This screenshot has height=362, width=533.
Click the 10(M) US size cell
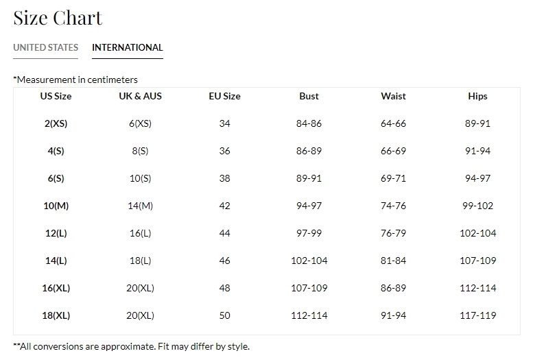[x=56, y=206]
